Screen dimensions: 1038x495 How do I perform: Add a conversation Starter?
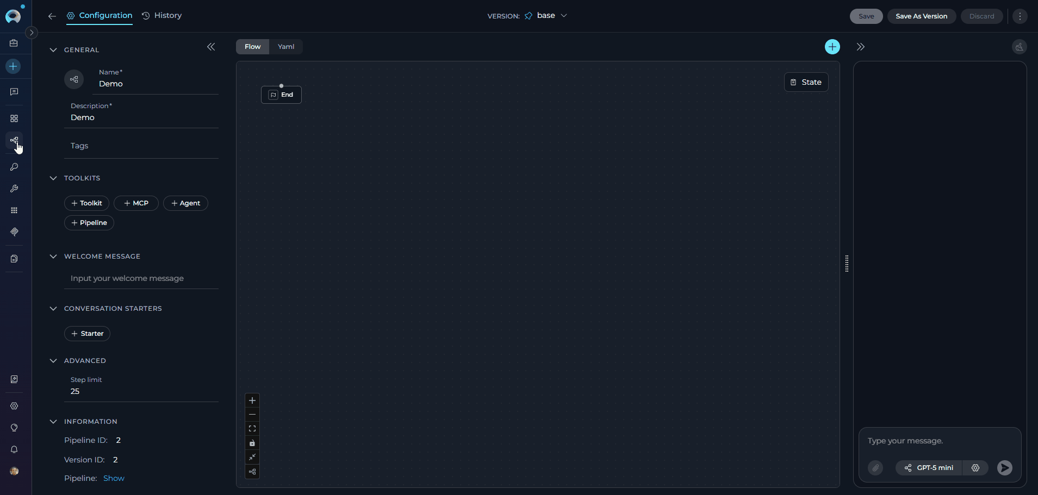(87, 333)
